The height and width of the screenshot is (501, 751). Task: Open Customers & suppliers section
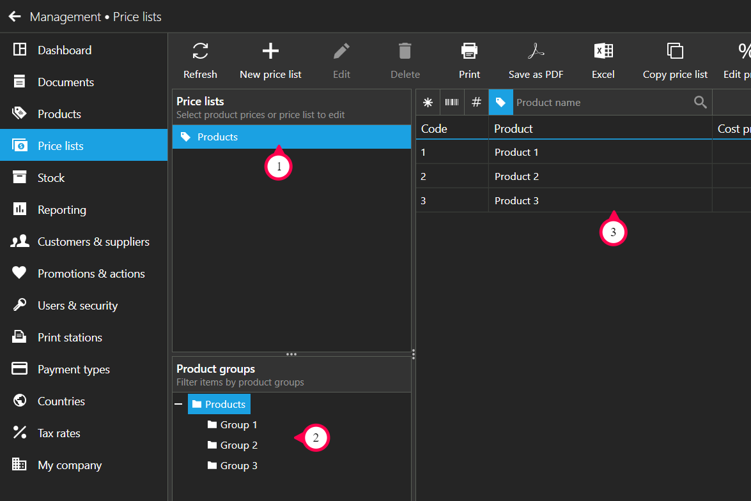[84, 241]
